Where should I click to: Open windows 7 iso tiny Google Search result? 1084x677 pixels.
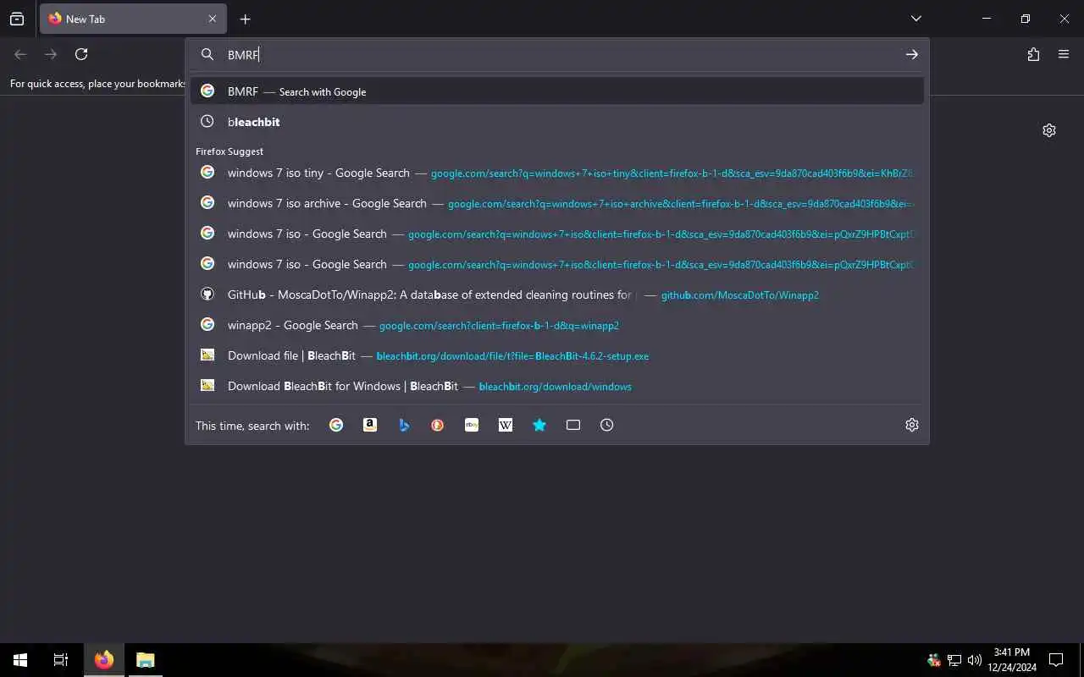tap(557, 173)
